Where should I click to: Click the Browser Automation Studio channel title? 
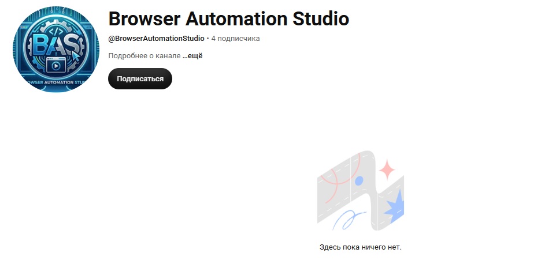point(229,18)
